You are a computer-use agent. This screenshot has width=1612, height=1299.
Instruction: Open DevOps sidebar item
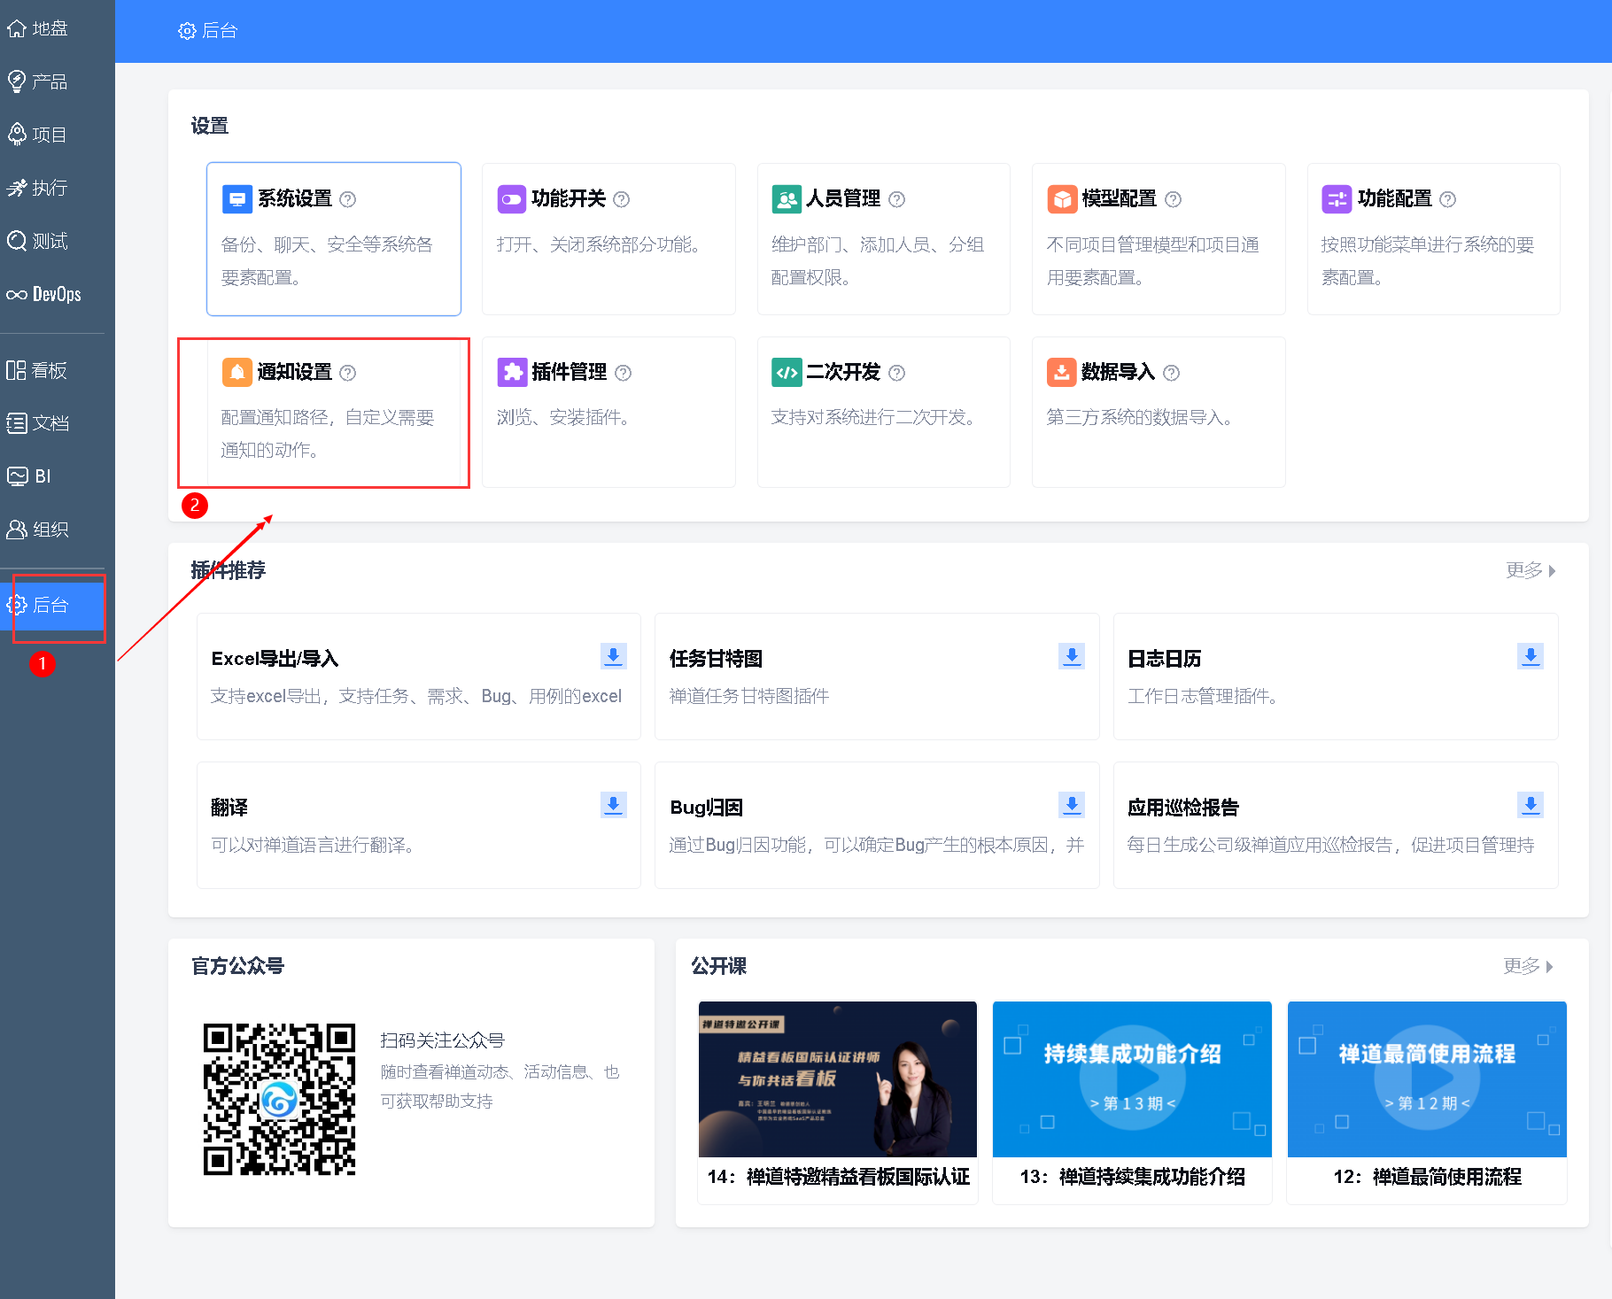coord(44,294)
